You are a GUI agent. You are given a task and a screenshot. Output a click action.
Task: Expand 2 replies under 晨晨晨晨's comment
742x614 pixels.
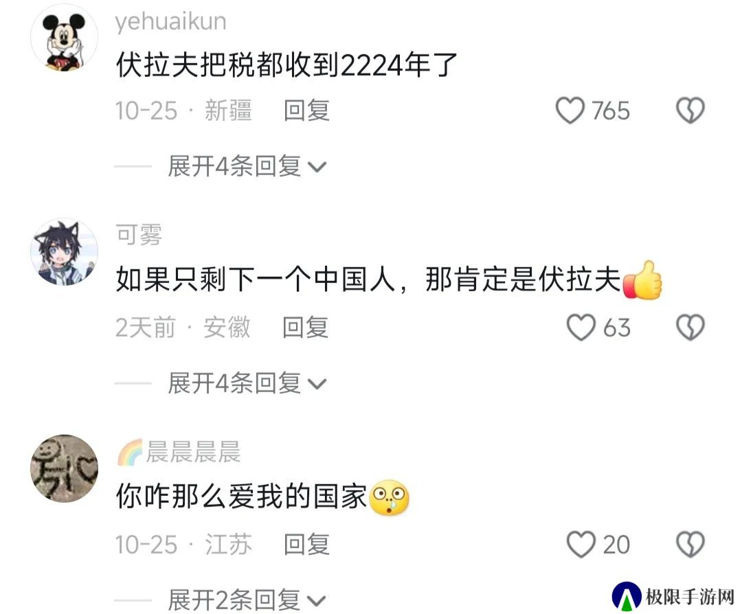click(247, 600)
